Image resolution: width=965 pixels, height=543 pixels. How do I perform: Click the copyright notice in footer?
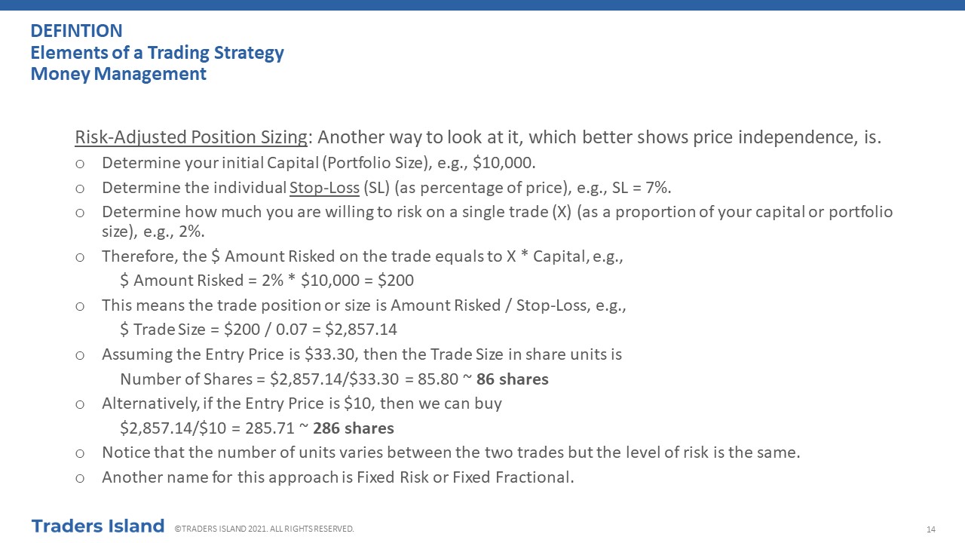264,529
